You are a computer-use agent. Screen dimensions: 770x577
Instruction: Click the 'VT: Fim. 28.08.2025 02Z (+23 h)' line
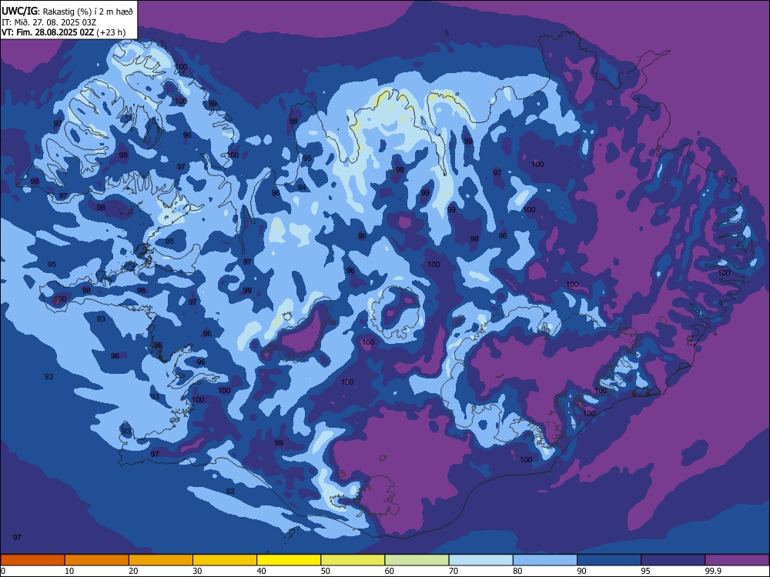pos(63,32)
